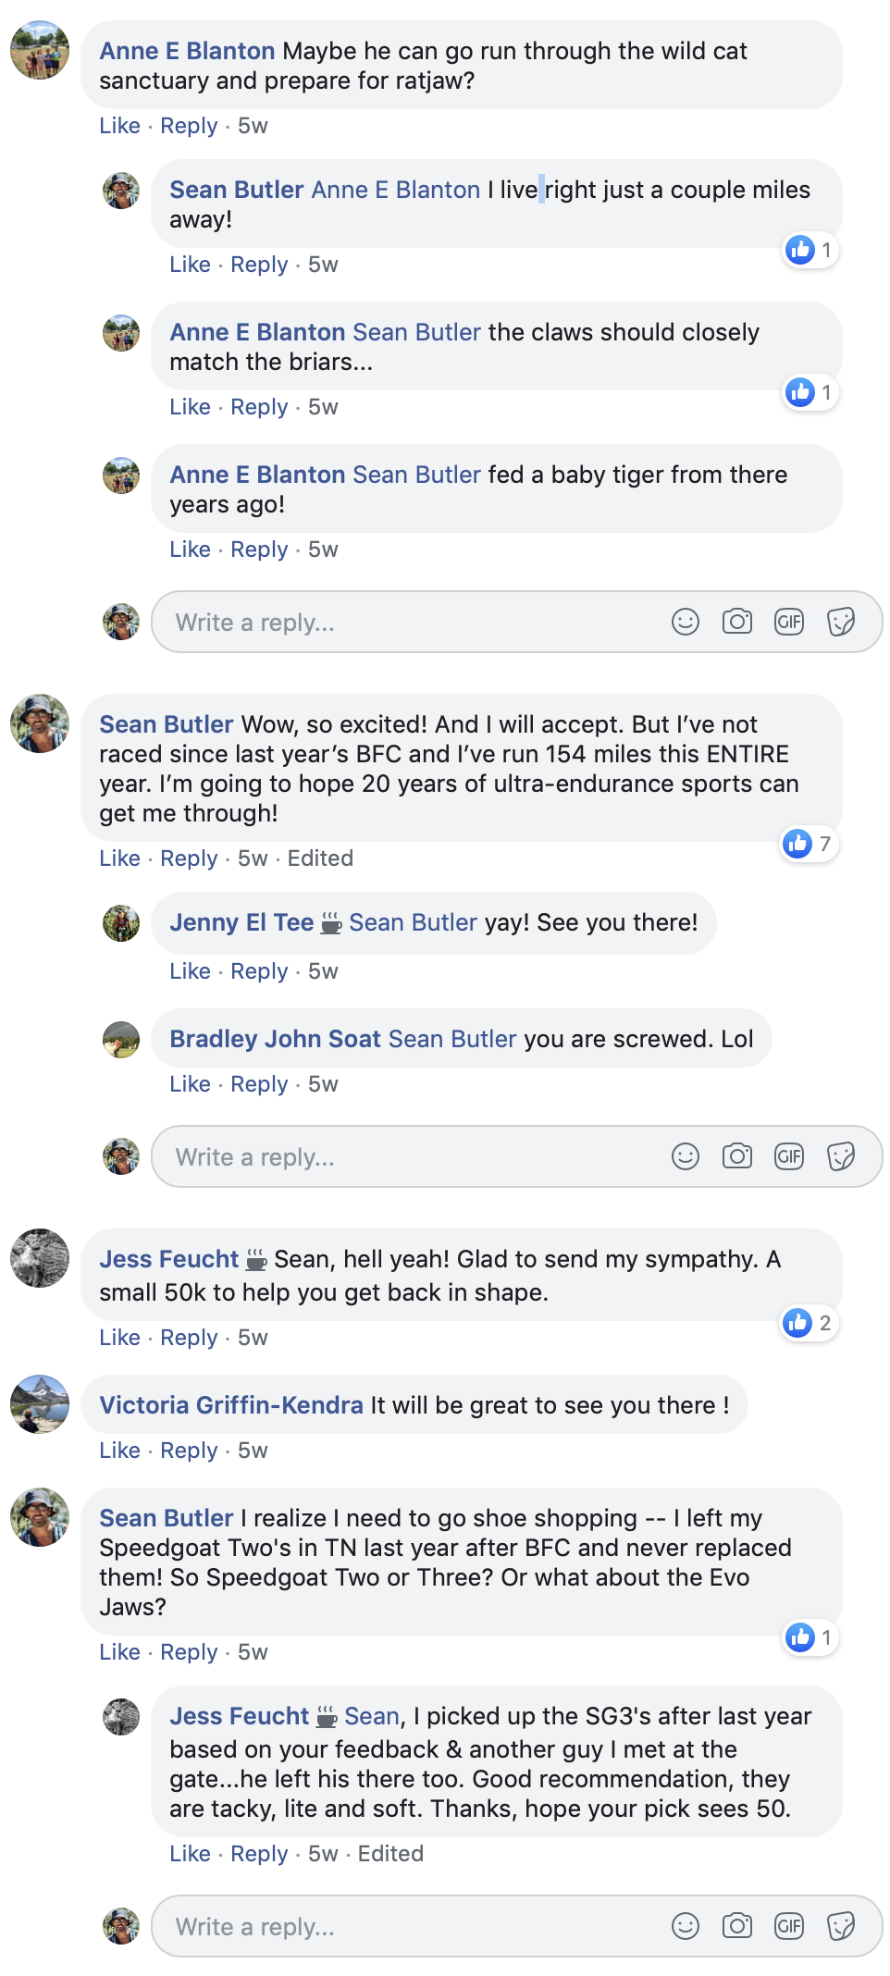
Task: Open emoji picker in second reply box
Action: coord(685,1156)
